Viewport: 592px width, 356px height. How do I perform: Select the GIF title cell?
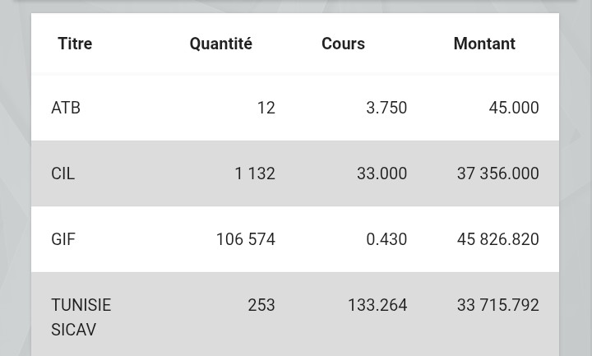(x=63, y=239)
